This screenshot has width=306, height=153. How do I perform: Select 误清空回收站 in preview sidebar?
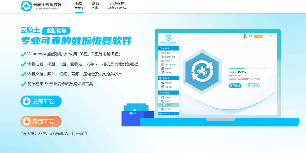pos(168,57)
